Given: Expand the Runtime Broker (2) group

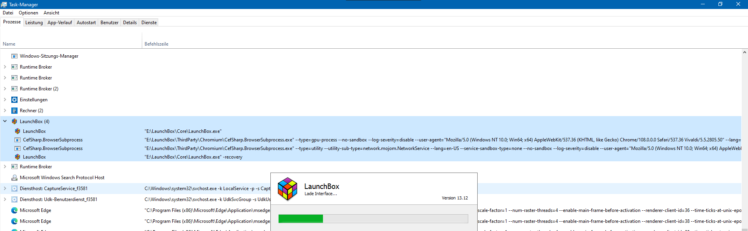Looking at the screenshot, I should click(5, 89).
